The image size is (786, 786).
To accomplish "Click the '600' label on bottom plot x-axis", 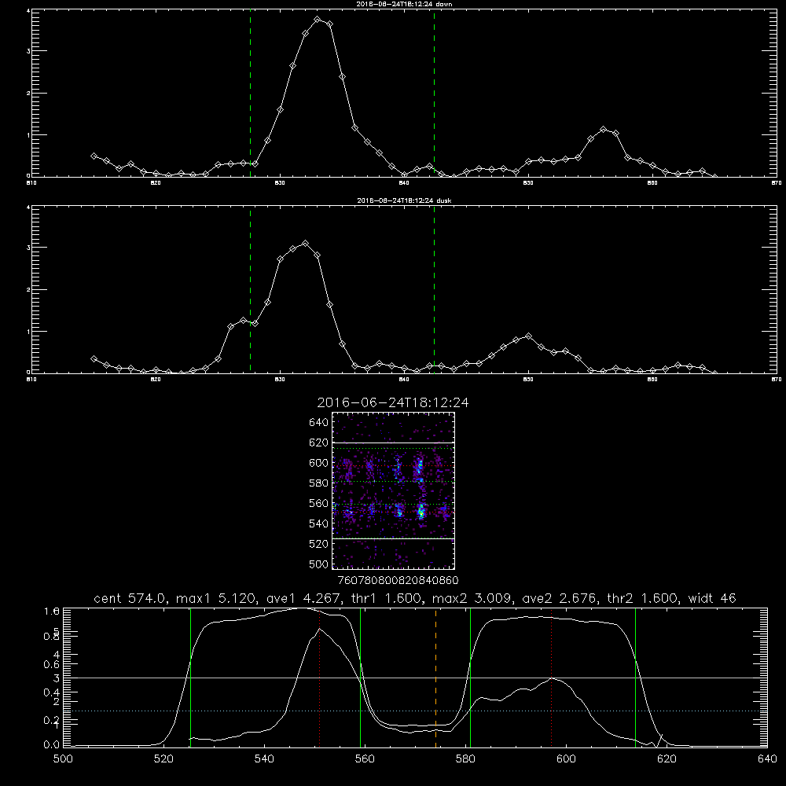I will pos(566,759).
